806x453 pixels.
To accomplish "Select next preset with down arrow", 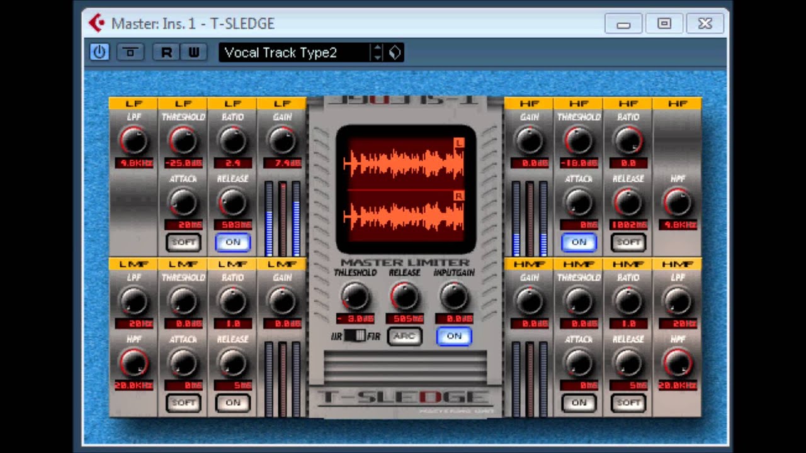I will (x=377, y=57).
